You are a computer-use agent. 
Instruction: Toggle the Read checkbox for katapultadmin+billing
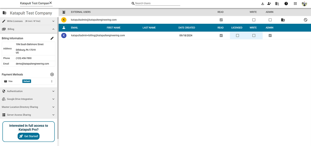click(x=221, y=35)
